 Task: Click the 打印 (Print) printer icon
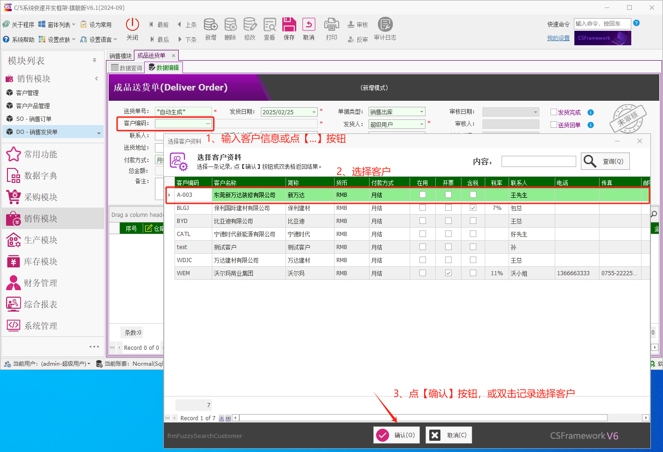pyautogui.click(x=332, y=29)
